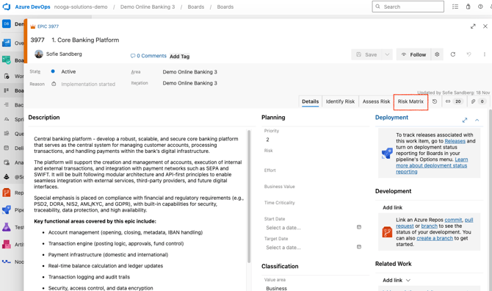The image size is (492, 291).
Task: Expand the Save button dropdown arrow
Action: pos(387,54)
